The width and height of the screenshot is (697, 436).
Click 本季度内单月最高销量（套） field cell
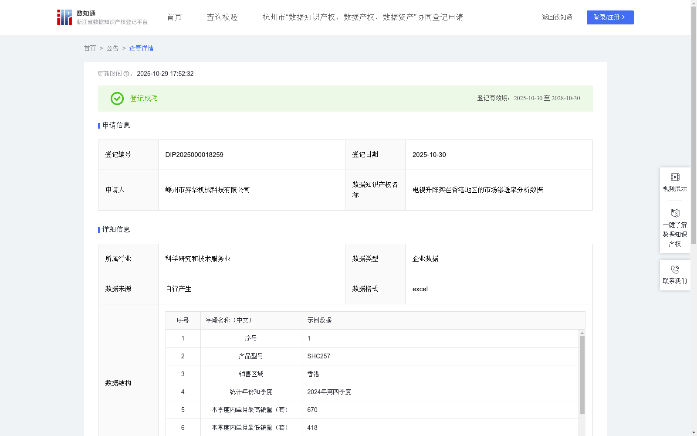[x=251, y=410]
